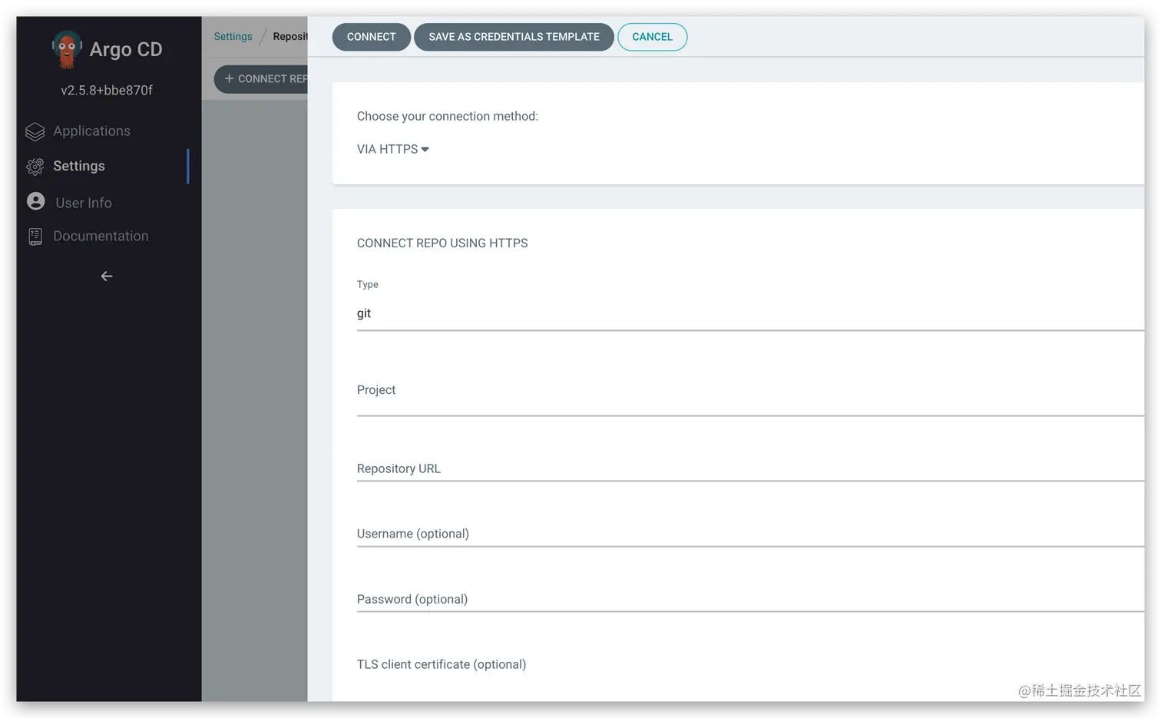This screenshot has width=1161, height=718.
Task: Click the Repositories breadcrumb text
Action: [290, 36]
